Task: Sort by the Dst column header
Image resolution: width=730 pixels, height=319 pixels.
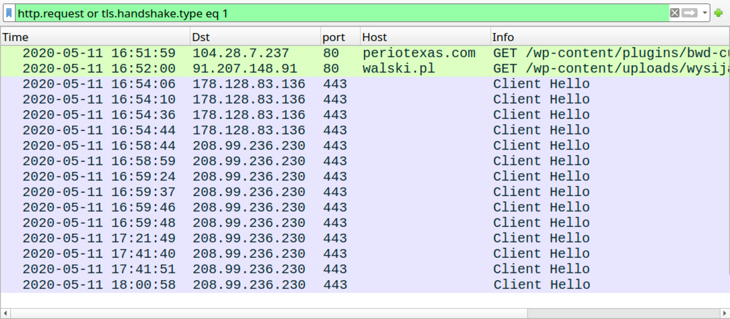Action: 254,37
